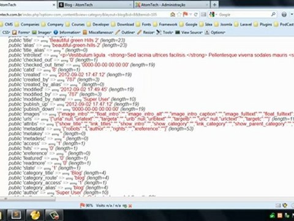Click the red X icon in status bar
Image resolution: width=294 pixels, height=221 pixels.
130,206
